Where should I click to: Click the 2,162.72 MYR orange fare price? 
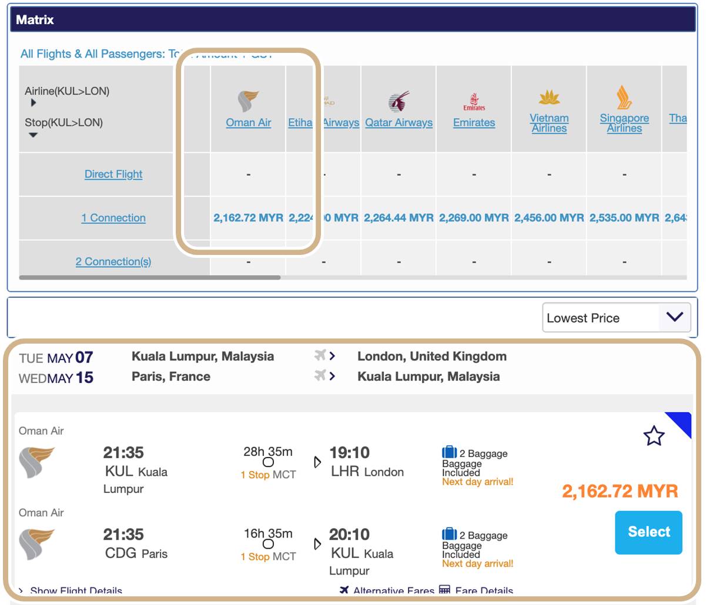click(620, 491)
